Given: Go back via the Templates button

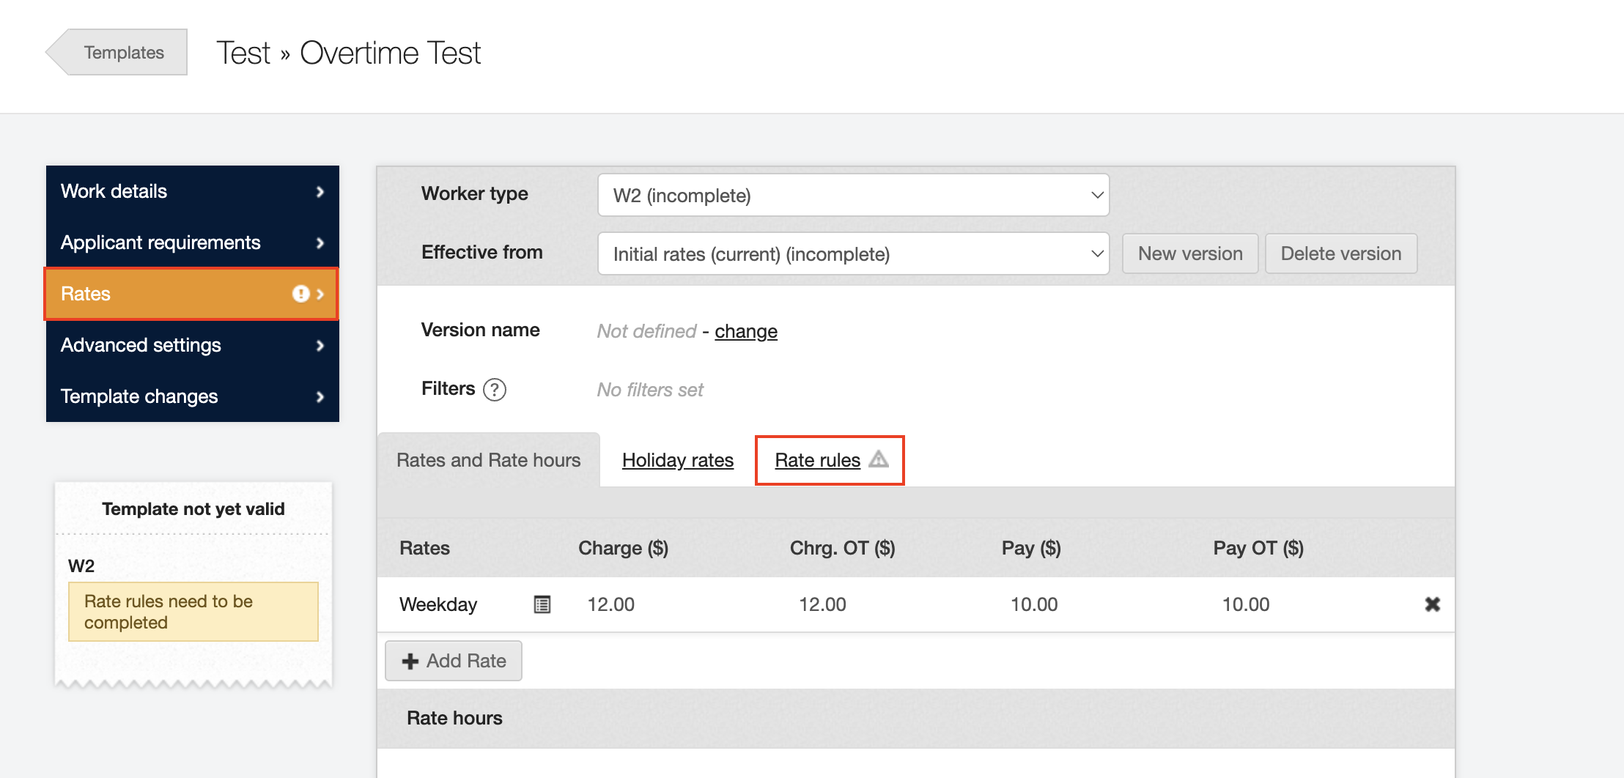Looking at the screenshot, I should coord(123,53).
